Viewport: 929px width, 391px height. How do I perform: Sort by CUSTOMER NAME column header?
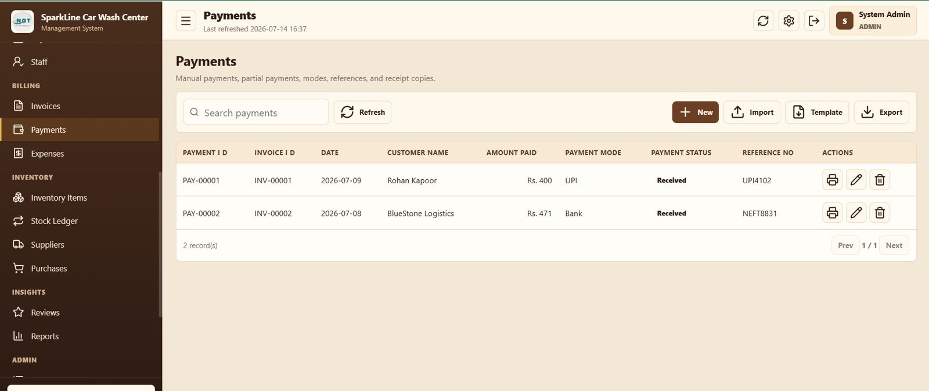point(417,153)
